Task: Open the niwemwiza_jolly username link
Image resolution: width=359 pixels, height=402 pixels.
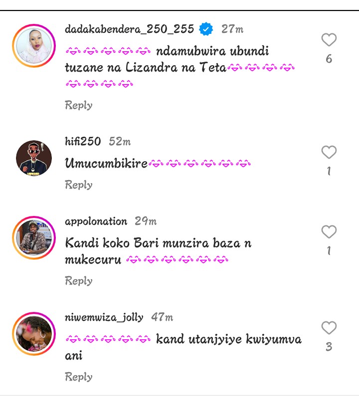Action: tap(104, 317)
